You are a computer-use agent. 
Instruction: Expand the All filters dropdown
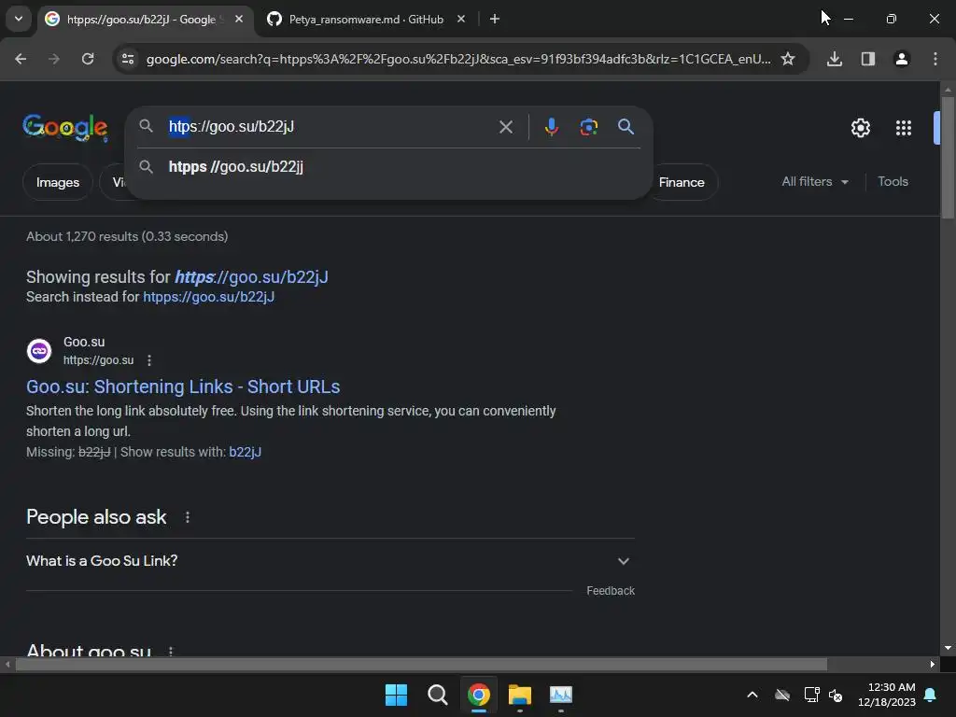point(814,182)
